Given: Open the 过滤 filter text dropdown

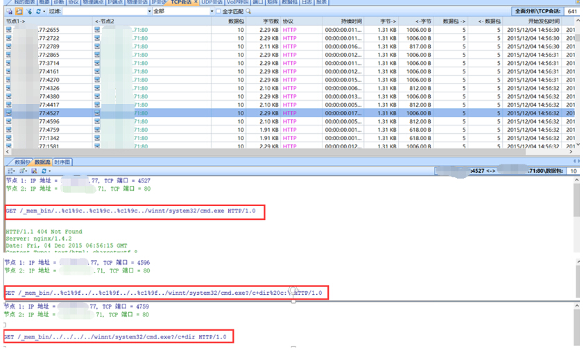Looking at the screenshot, I should pos(148,12).
